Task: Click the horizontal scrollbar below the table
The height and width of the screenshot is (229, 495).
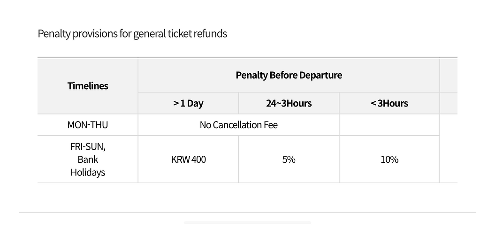Action: 247,223
